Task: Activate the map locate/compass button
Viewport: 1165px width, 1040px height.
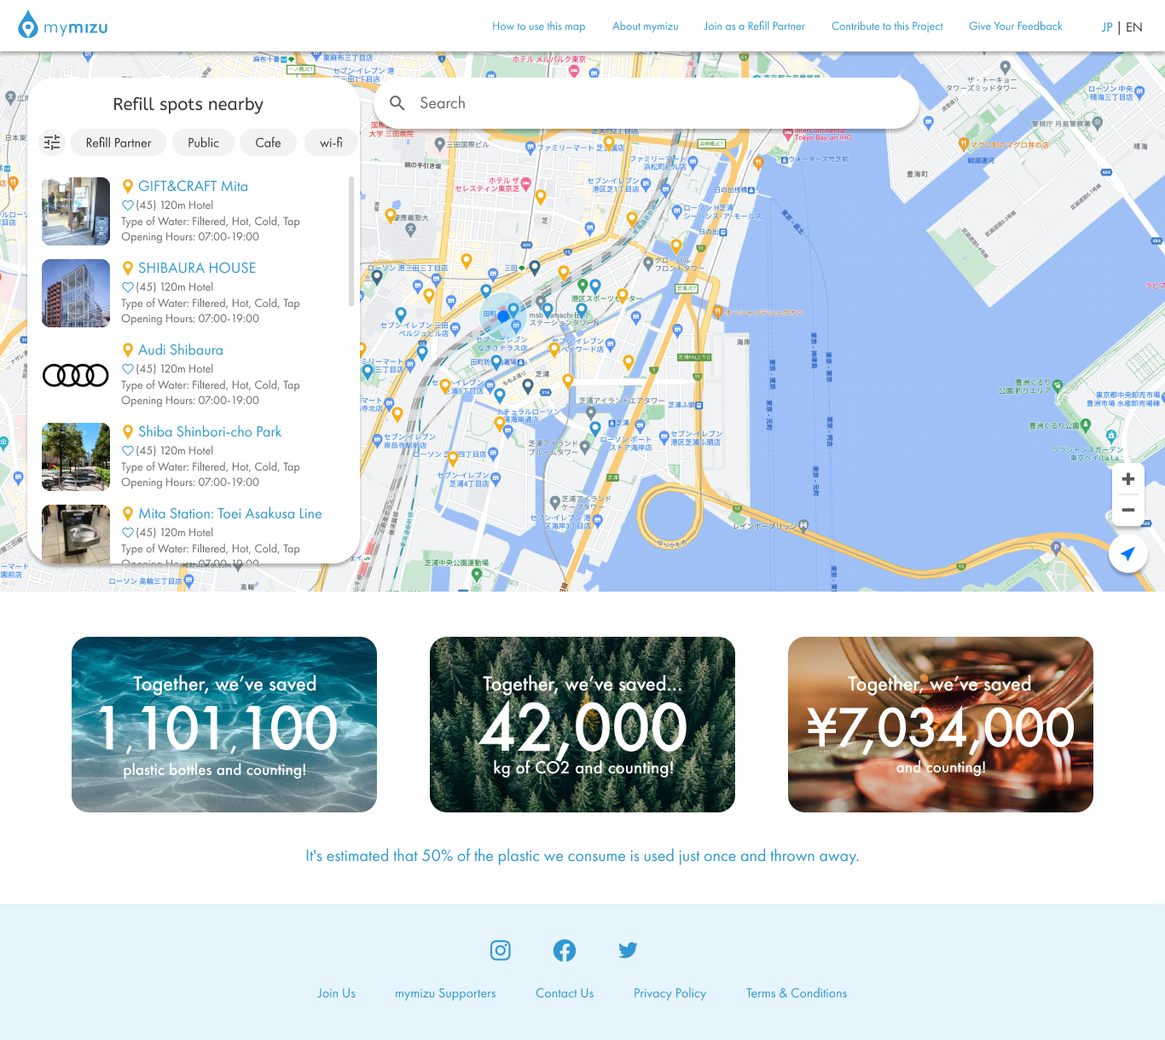Action: tap(1127, 553)
